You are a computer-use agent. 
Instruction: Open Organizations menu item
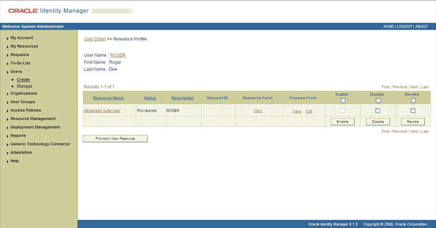tap(24, 94)
